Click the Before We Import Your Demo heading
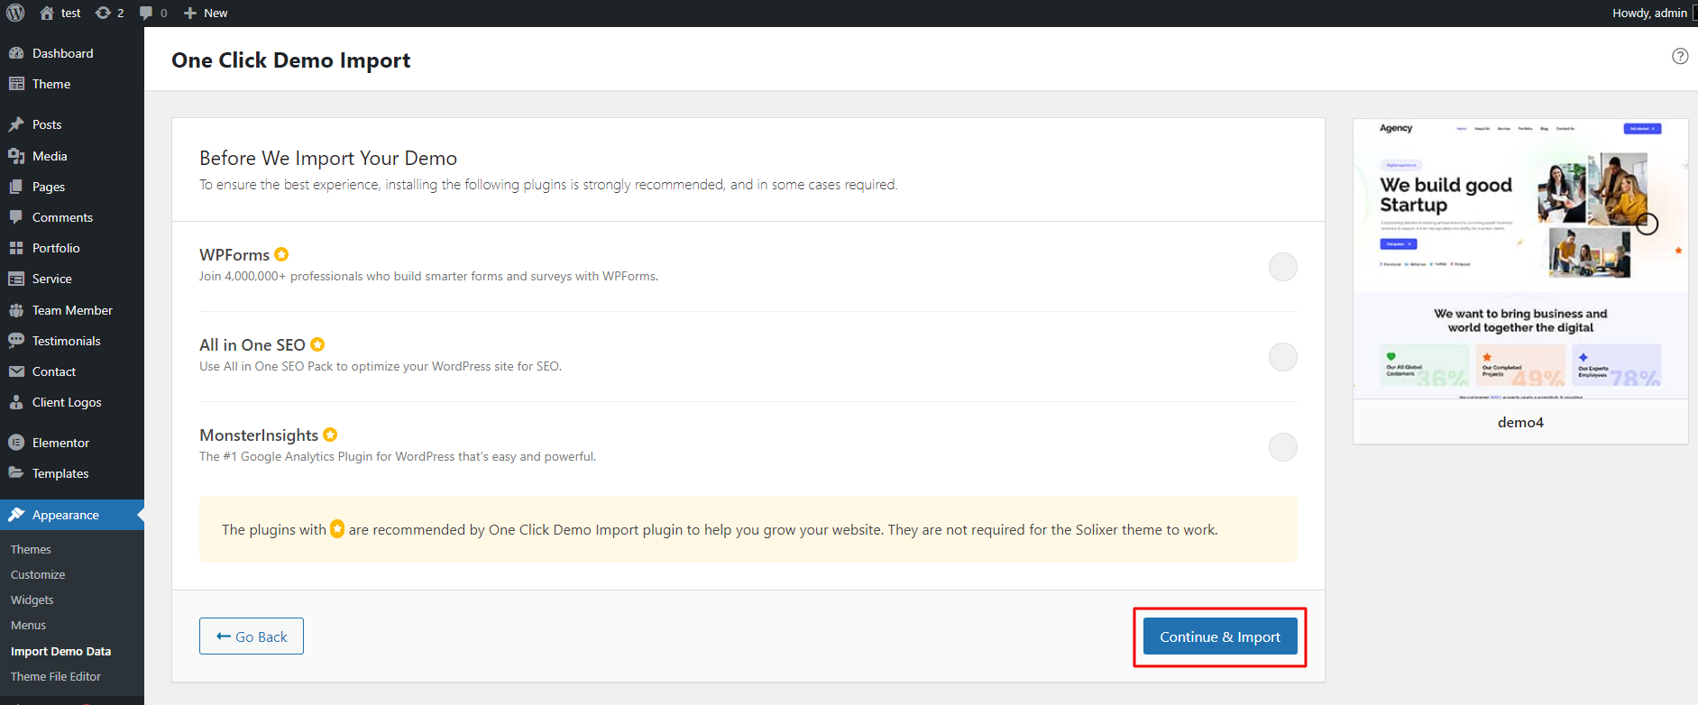 pyautogui.click(x=328, y=158)
